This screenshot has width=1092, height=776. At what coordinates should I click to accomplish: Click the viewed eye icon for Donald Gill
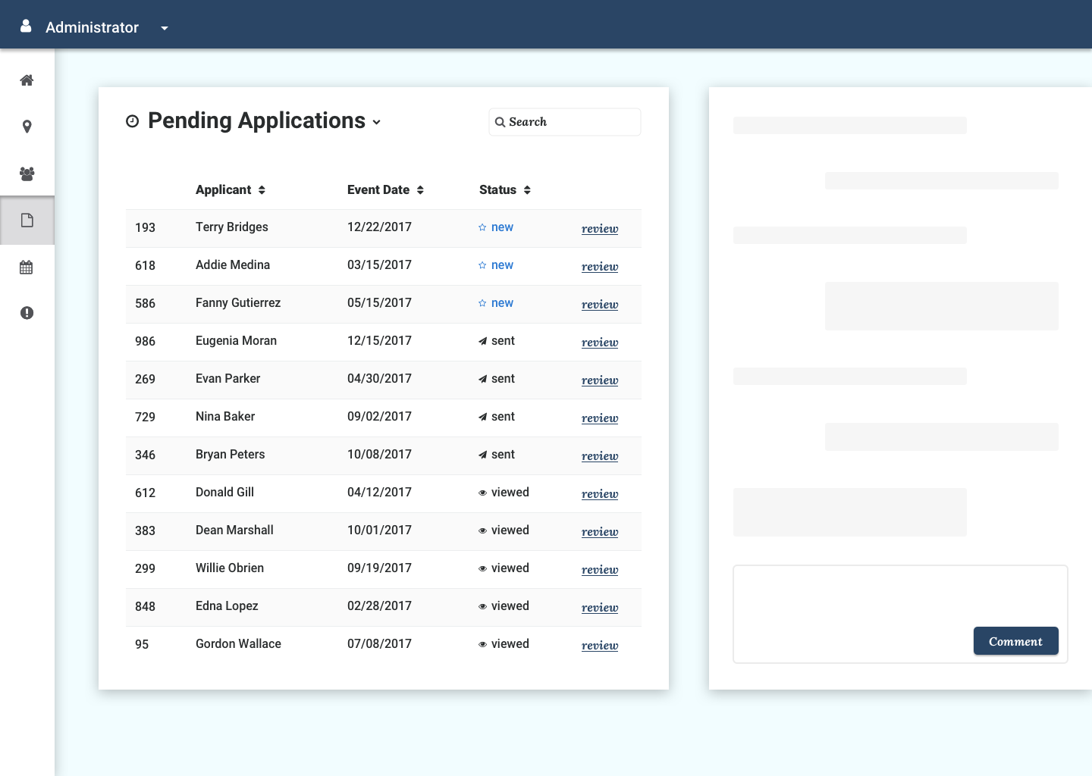pos(482,493)
